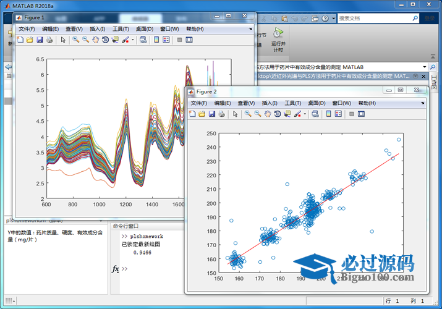442x309 pixels.
Task: Open brush color dropdown in Figure 1
Action: pyautogui.click(x=133, y=40)
